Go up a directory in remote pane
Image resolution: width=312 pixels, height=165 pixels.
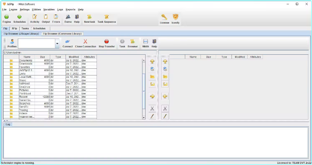click(x=165, y=61)
